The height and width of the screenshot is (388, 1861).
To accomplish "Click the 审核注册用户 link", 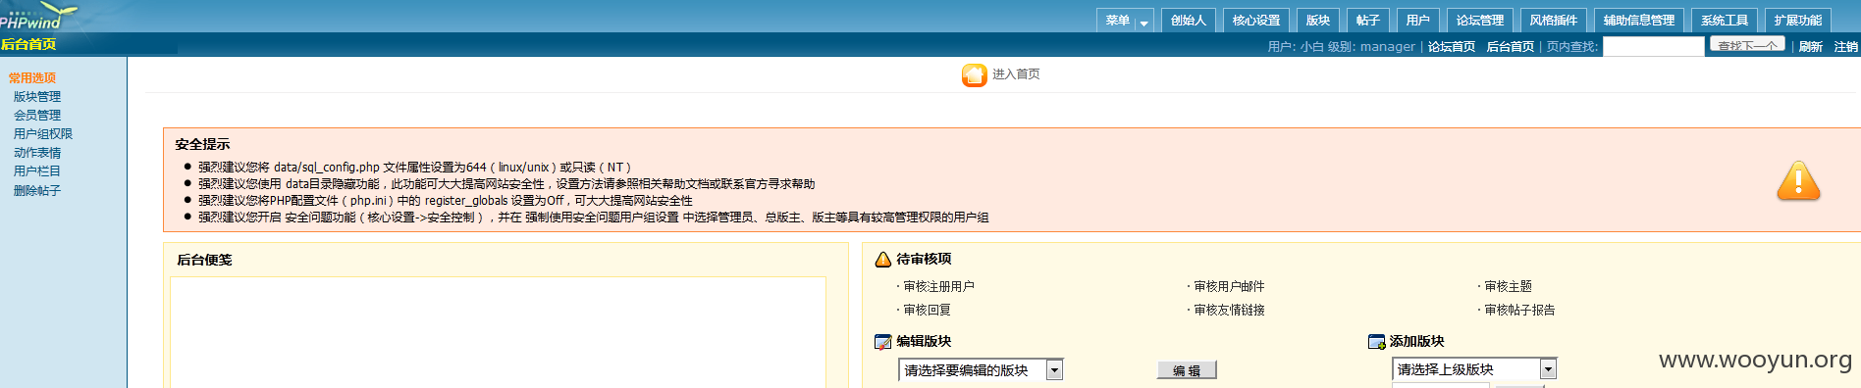I will 938,286.
